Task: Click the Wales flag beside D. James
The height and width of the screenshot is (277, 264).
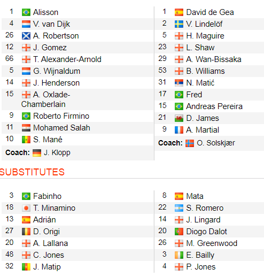Action: [x=179, y=118]
